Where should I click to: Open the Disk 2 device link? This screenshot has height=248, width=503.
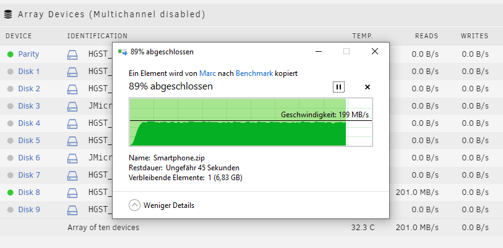pyautogui.click(x=29, y=89)
